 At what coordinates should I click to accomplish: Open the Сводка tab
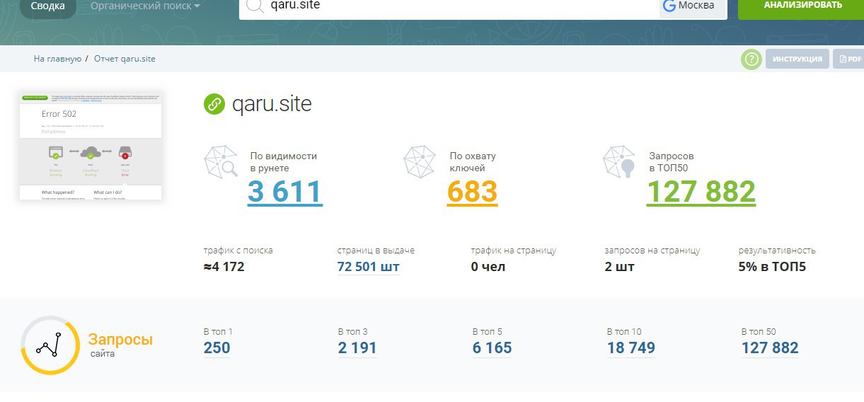click(x=48, y=6)
